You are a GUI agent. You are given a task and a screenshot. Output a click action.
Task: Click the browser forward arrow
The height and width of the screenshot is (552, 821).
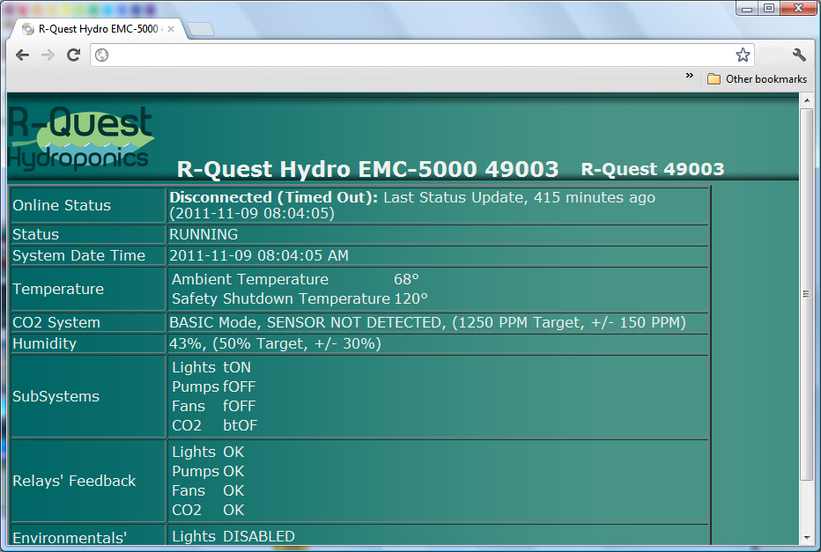pyautogui.click(x=48, y=55)
